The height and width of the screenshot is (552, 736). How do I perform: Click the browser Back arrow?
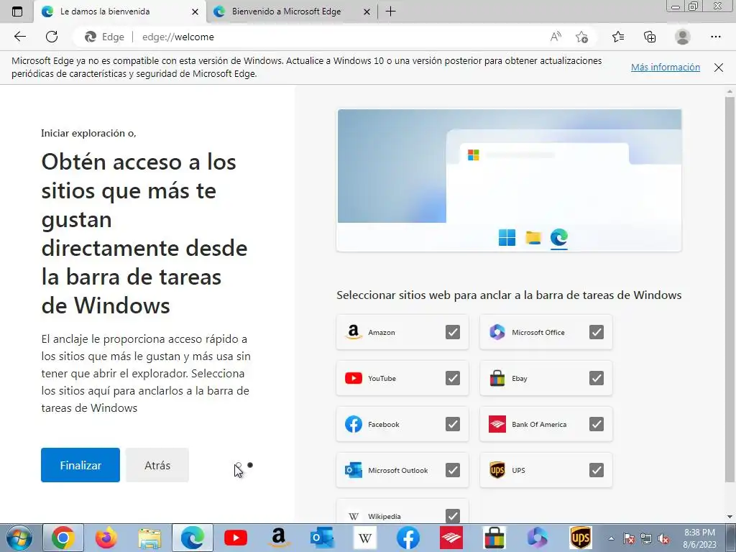coord(20,37)
